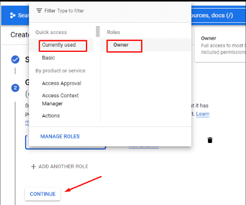Image resolution: width=246 pixels, height=205 pixels.
Task: Select Basic under Quick access
Action: 61,58
